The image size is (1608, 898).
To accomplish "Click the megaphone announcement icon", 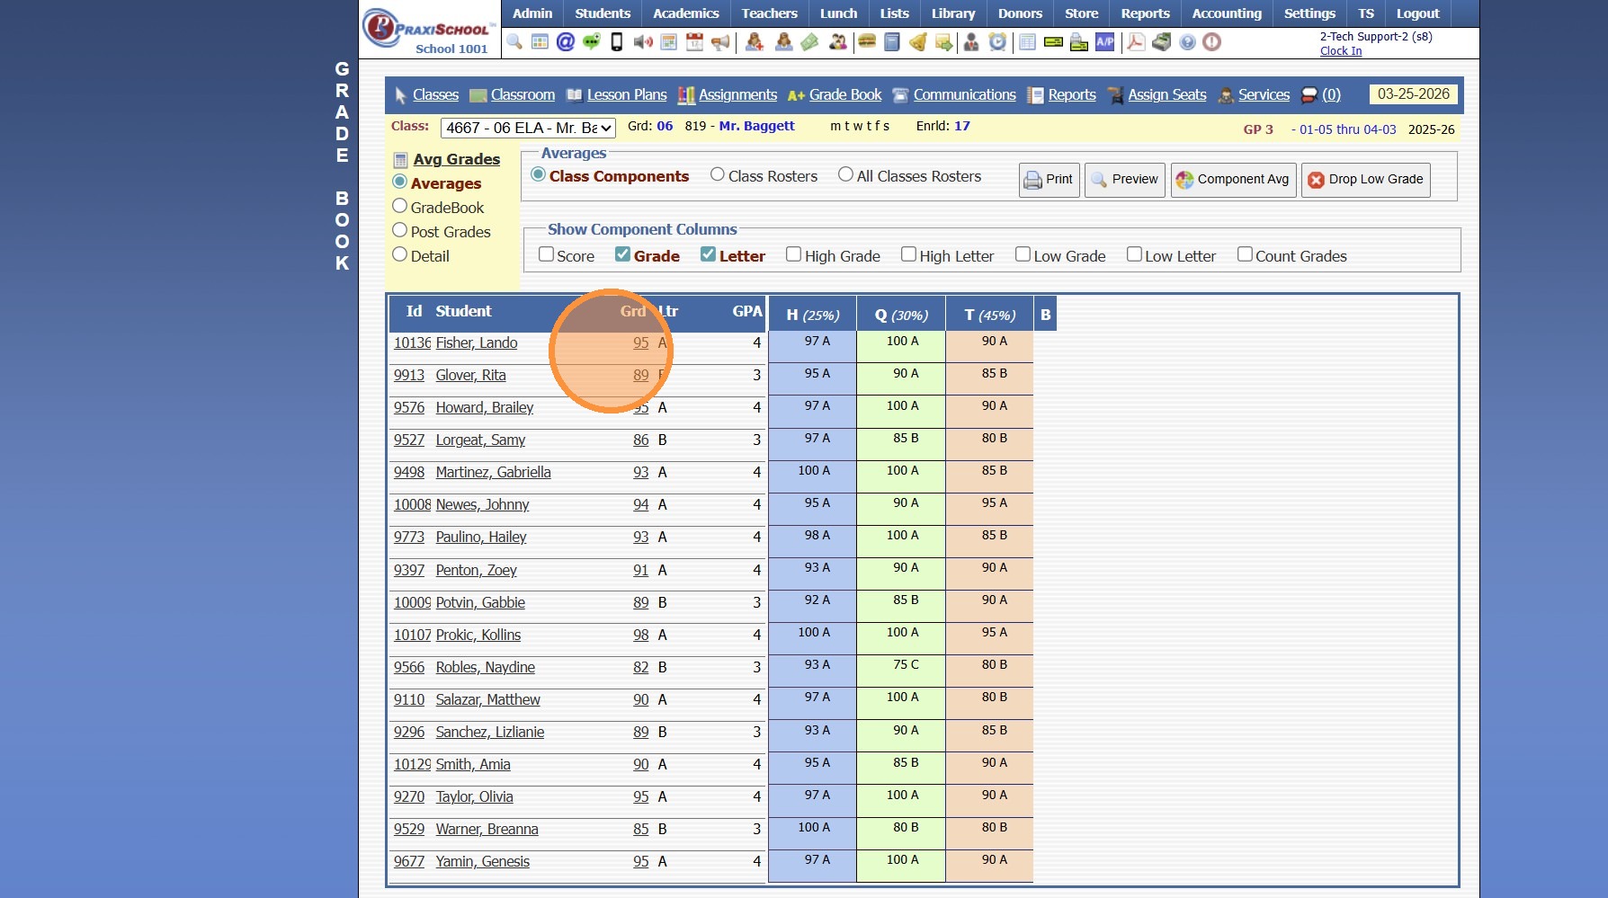I will 720,42.
